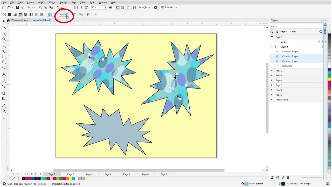Screen dimensions: 332x187
Task: Click the Import icon on standard toolbar
Action: pyautogui.click(x=76, y=8)
